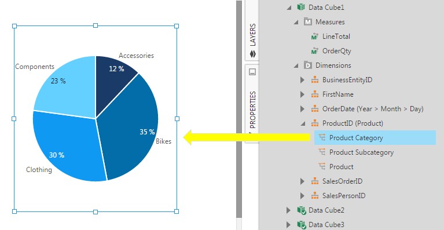This screenshot has width=444, height=230.
Task: Expand the Data Cube3 node
Action: click(288, 225)
